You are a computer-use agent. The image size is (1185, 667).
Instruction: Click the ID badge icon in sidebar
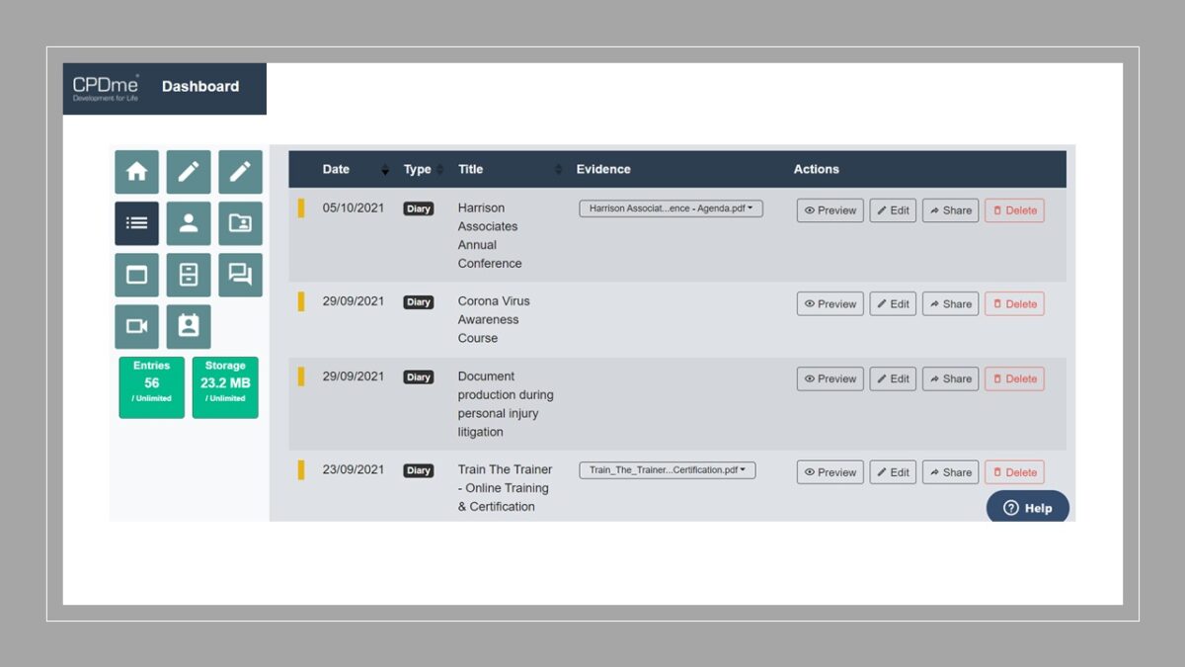pos(189,326)
